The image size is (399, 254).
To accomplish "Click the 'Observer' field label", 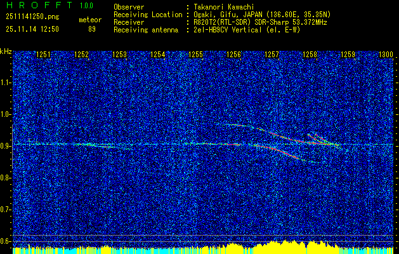I will point(129,7).
